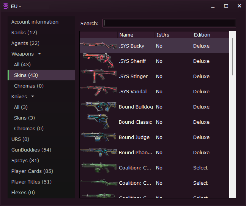Screen dimensions: 246x206
Task: Click 'Deluxe' edition in .SYS Bucky row
Action: tap(201, 46)
